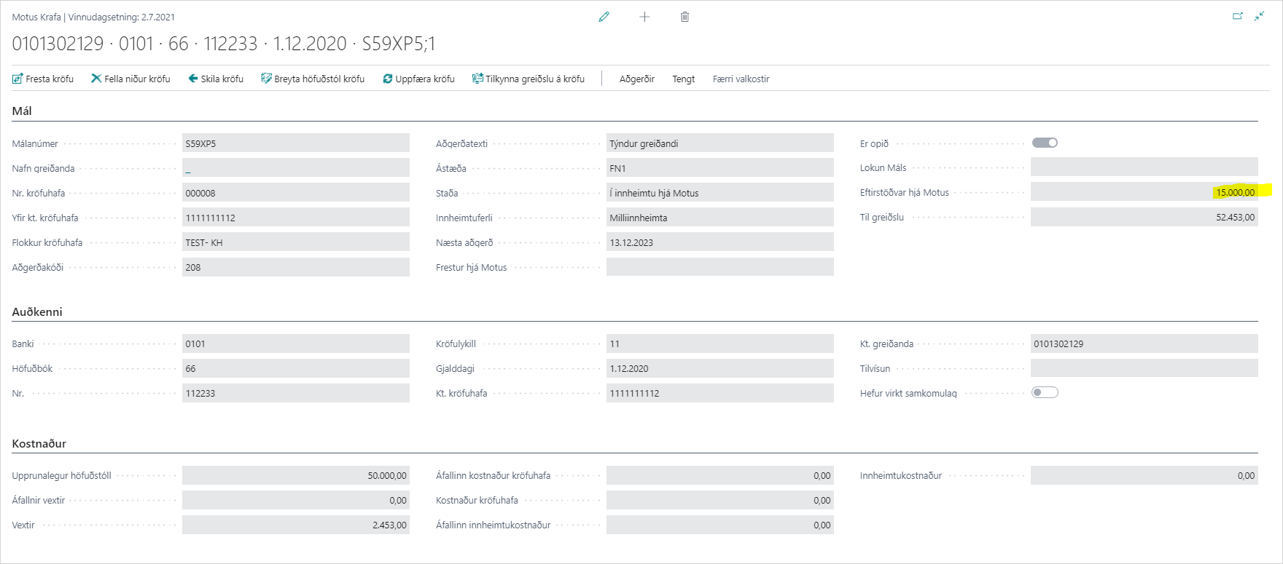Image resolution: width=1283 pixels, height=564 pixels.
Task: Click Fresta kröfu action
Action: tap(43, 79)
